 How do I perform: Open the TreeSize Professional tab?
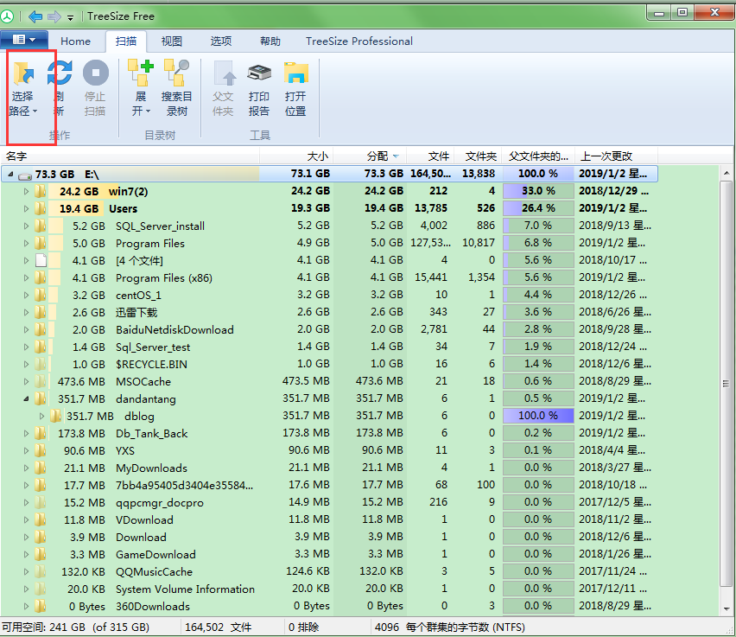[x=358, y=41]
